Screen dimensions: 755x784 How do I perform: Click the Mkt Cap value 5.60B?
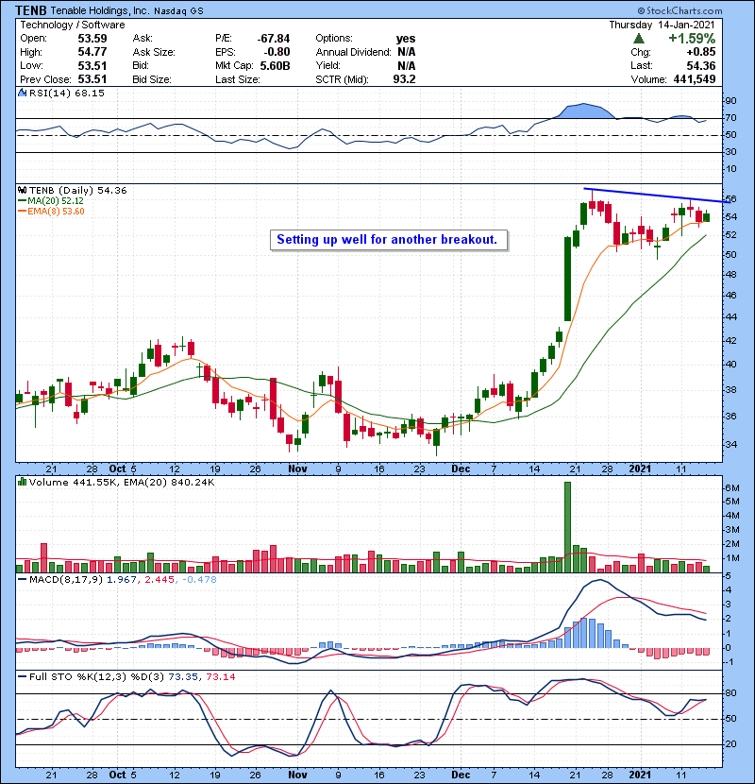(x=275, y=65)
